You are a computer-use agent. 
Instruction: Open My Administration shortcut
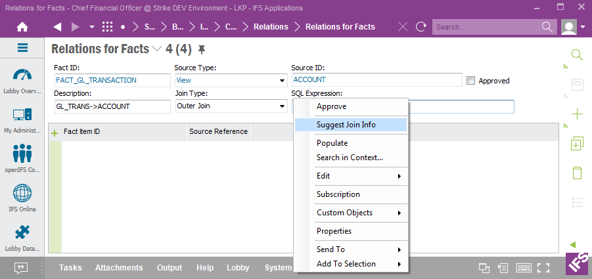coord(22,120)
